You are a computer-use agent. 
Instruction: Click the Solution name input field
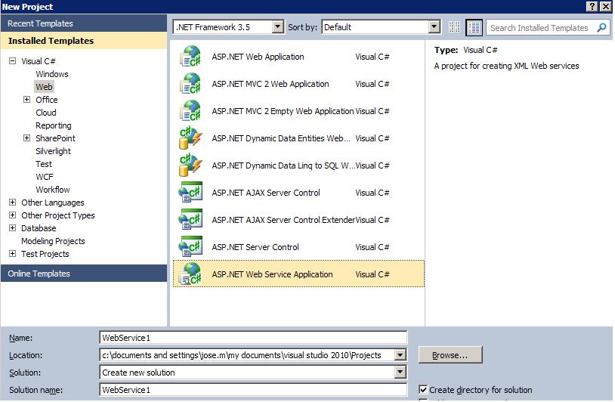tap(253, 390)
